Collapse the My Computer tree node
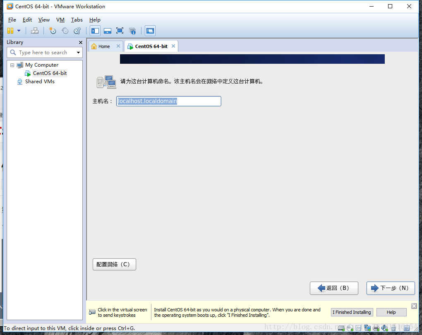Image resolution: width=422 pixels, height=335 pixels. (12, 65)
